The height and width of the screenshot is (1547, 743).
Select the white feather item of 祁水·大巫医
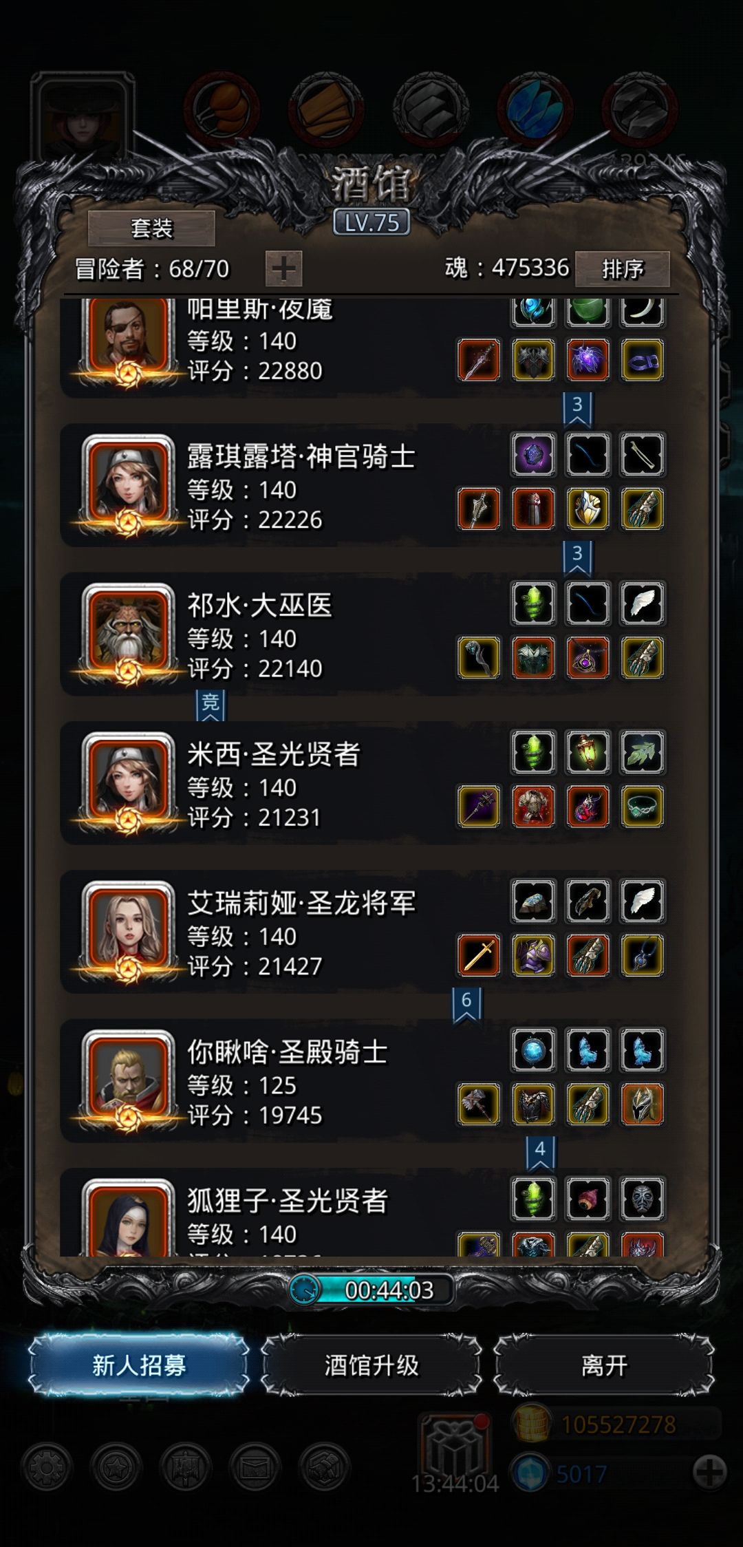tap(642, 603)
